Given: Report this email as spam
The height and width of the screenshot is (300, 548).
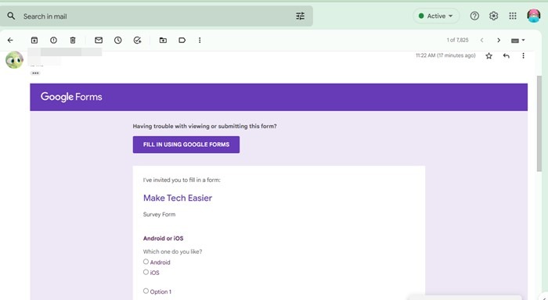Looking at the screenshot, I should [x=53, y=40].
